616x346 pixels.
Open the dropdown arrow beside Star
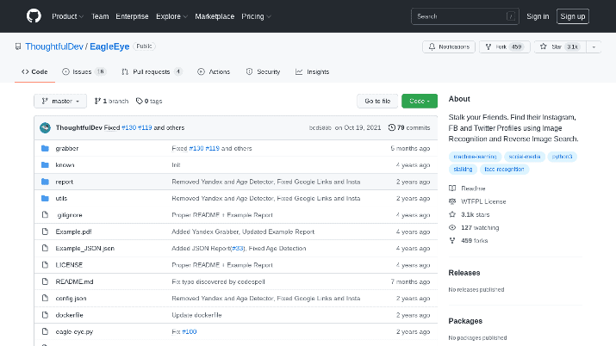tap(594, 46)
